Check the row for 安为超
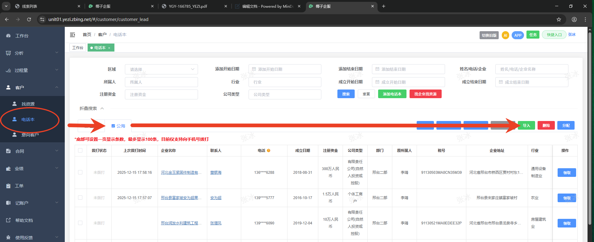Image resolution: width=594 pixels, height=242 pixels. pos(80,198)
